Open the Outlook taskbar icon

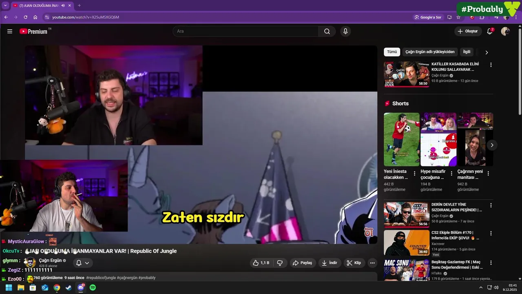45,287
